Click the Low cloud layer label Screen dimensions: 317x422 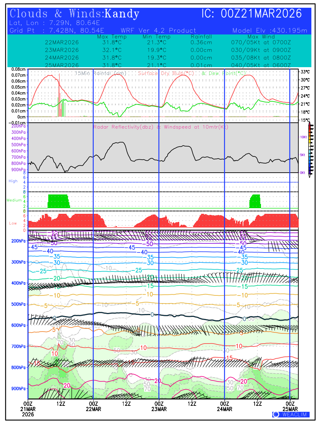(13, 223)
